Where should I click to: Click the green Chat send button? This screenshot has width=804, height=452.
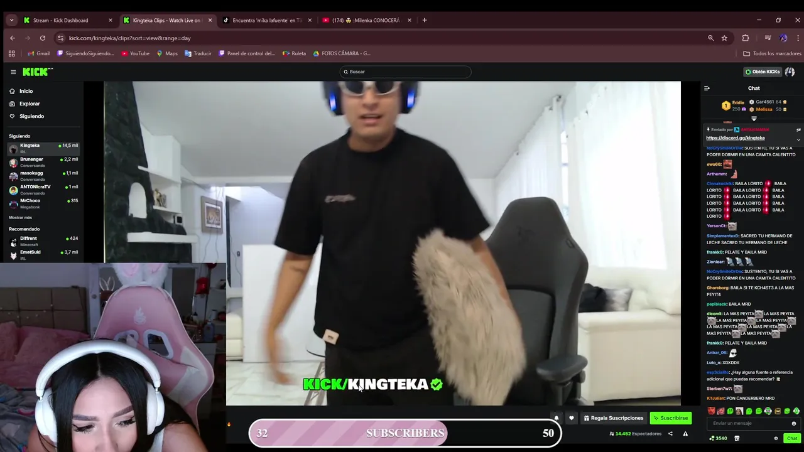[791, 438]
